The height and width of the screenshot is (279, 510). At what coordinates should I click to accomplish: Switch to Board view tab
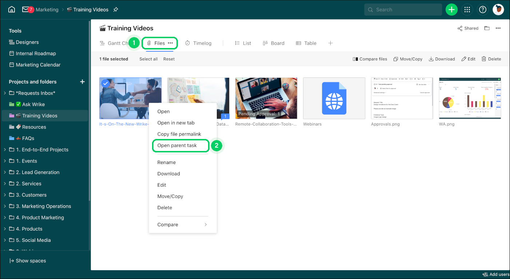pyautogui.click(x=274, y=43)
